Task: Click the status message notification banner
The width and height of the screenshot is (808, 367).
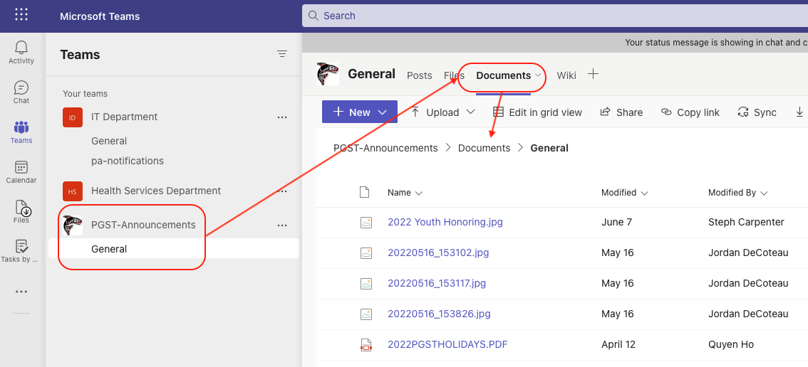Action: coord(555,43)
